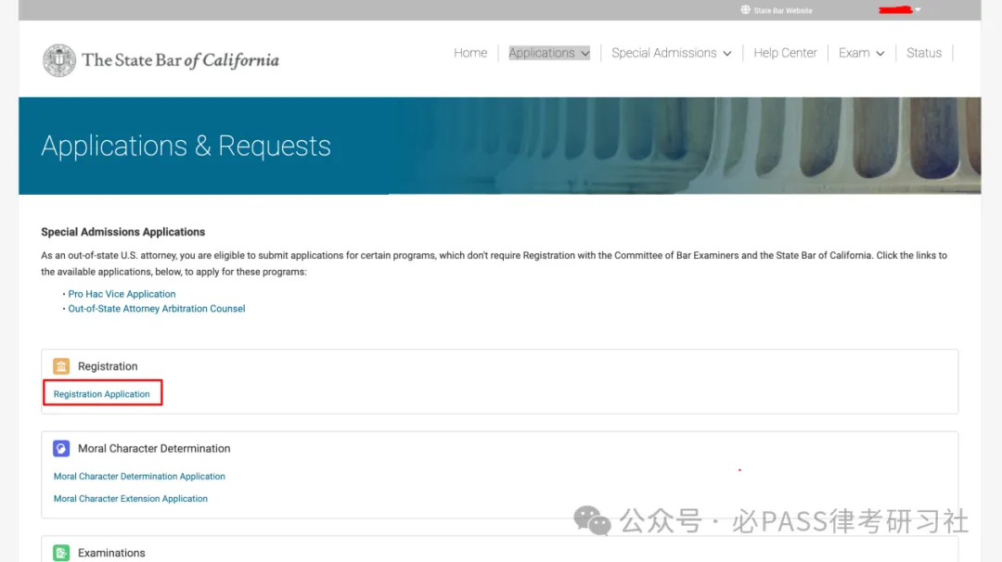Expand the Special Admissions dropdown arrow
The width and height of the screenshot is (1002, 562).
727,54
